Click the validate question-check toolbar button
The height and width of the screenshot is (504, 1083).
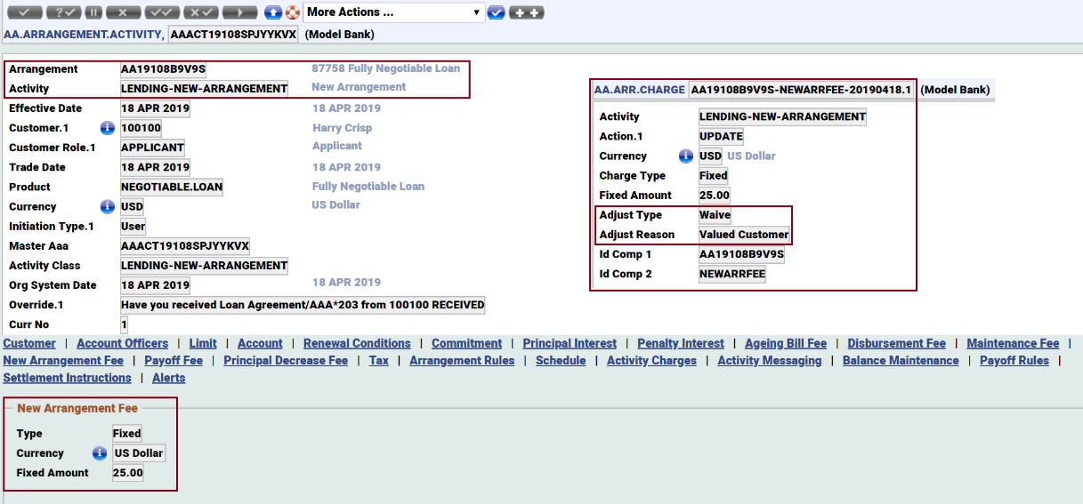pyautogui.click(x=63, y=12)
